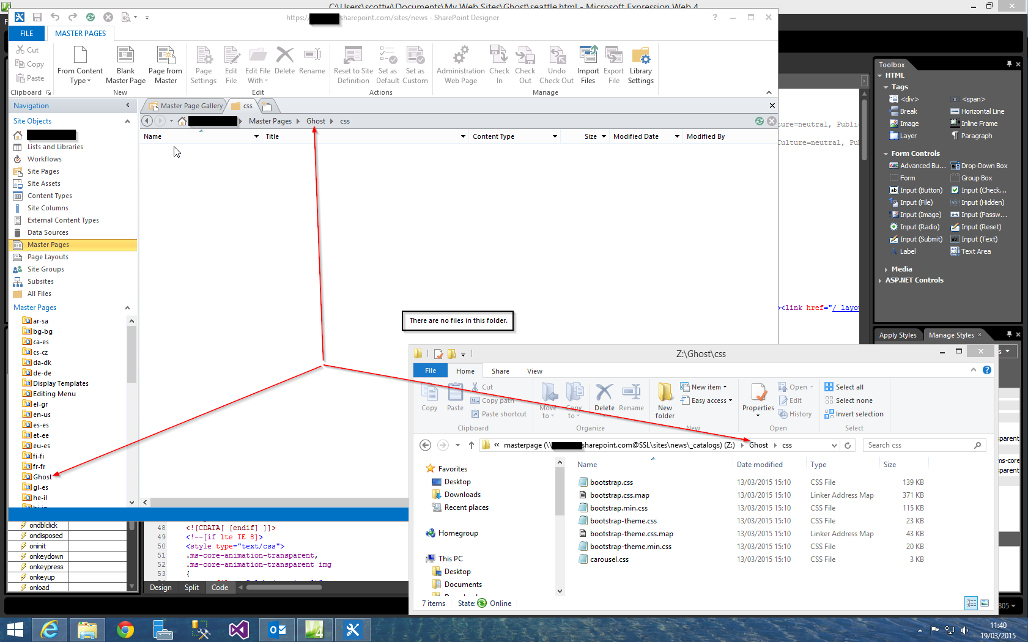Select carousel.css file in Explorer
1028x642 pixels.
609,559
